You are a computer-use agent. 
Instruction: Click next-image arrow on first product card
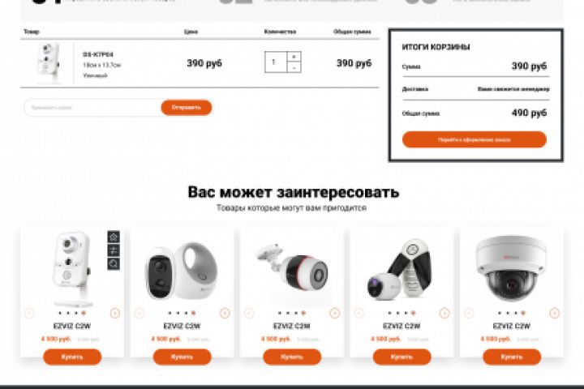coord(115,313)
